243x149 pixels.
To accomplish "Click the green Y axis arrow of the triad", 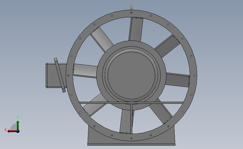I will [x=18, y=126].
